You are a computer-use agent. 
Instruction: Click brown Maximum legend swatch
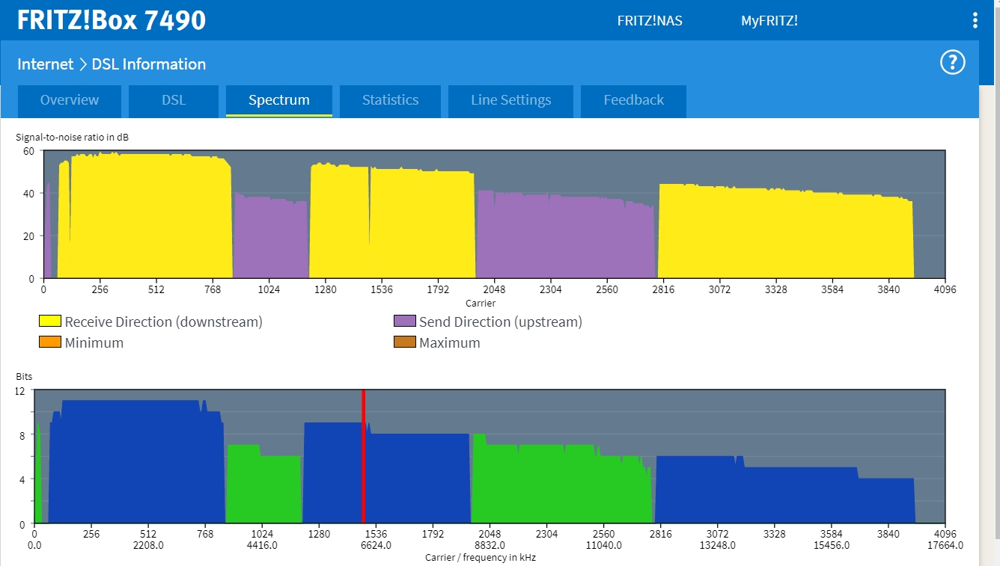404,342
